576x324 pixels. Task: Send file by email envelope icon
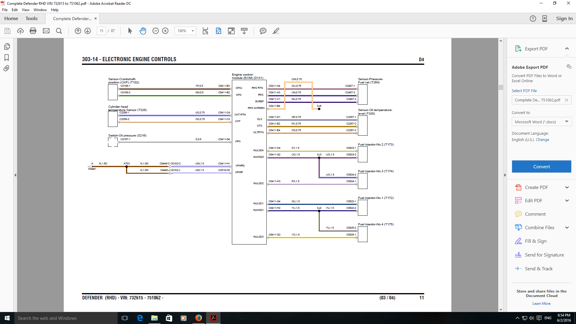[x=46, y=31]
